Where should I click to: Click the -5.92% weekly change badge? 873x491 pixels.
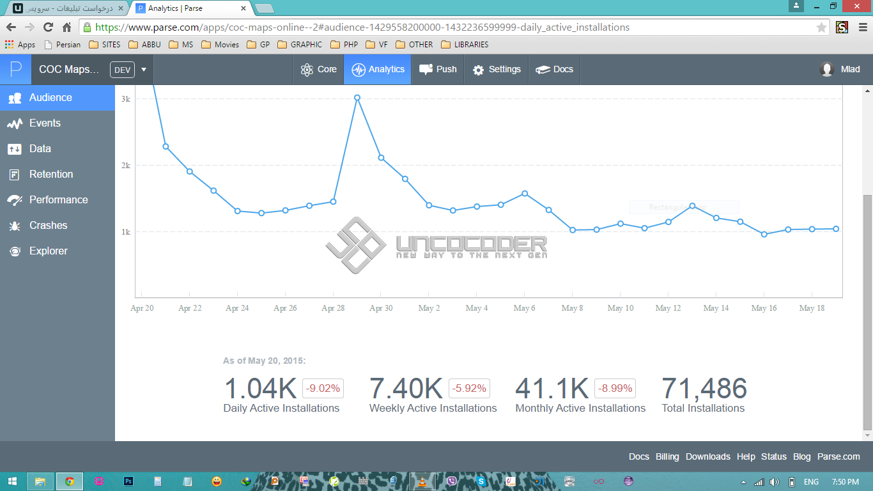(469, 388)
